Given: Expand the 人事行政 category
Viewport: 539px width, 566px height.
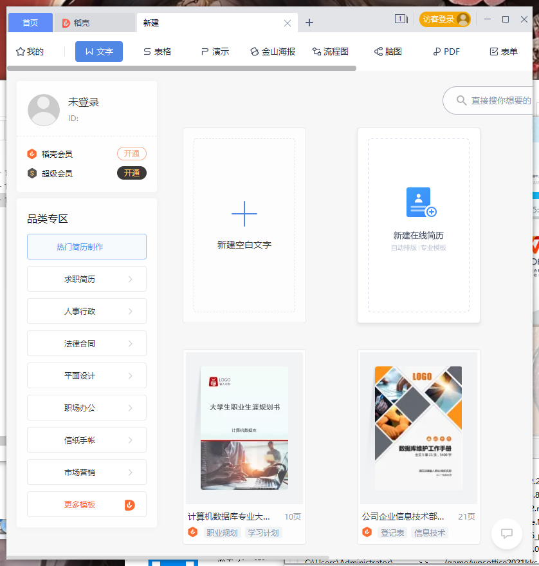Looking at the screenshot, I should pos(87,311).
